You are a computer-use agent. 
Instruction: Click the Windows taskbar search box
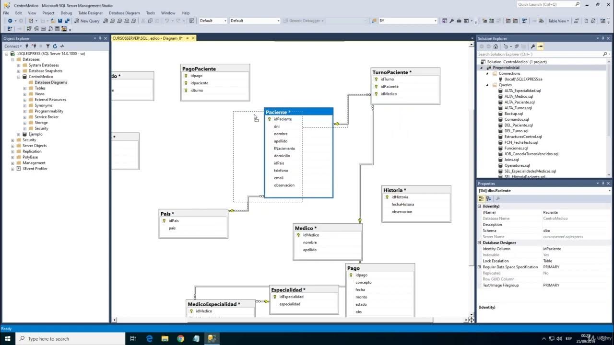point(71,339)
